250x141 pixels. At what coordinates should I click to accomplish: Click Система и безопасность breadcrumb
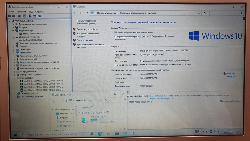point(132,13)
